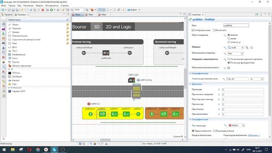This screenshot has height=153, width=272.
Task: Select the Популяция агентов radio button
Action: pos(214,131)
